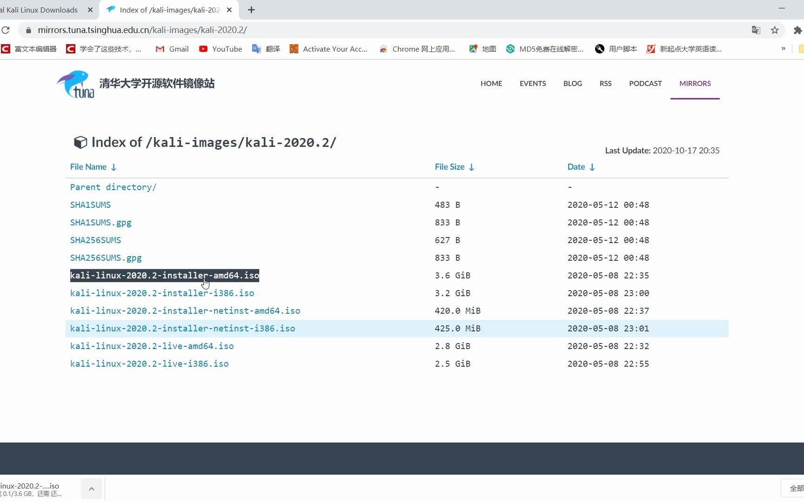Image resolution: width=804 pixels, height=502 pixels.
Task: Click Last Update 2020-10-17 20:35 text
Action: pyautogui.click(x=662, y=151)
